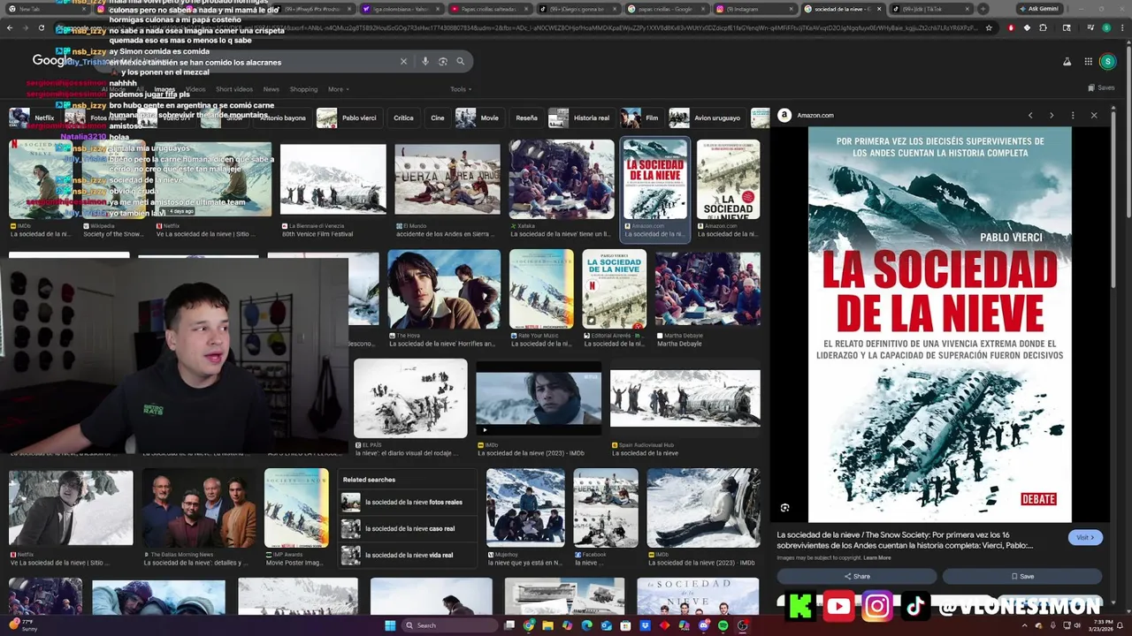Open a new browser tab
Viewport: 1132px width, 636px height.
click(983, 9)
